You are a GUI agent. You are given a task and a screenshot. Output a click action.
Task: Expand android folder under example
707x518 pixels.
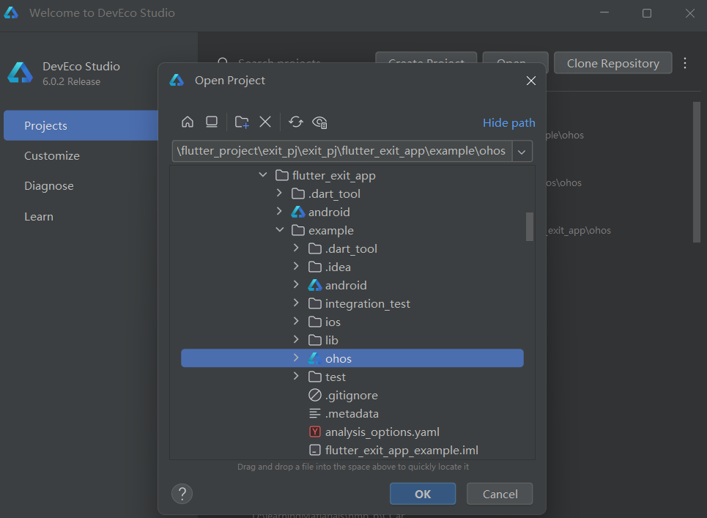(x=296, y=284)
